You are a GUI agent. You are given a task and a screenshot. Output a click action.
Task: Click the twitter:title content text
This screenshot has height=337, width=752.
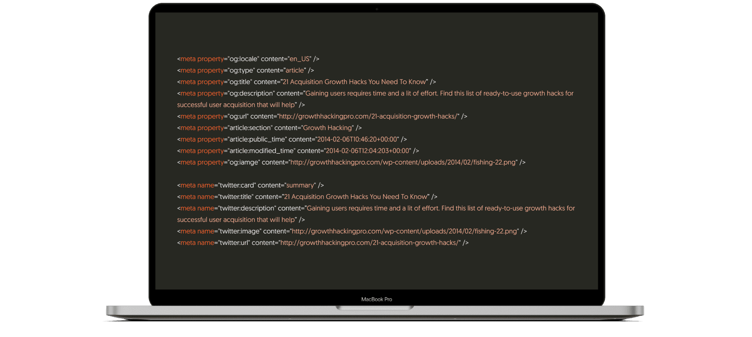pyautogui.click(x=356, y=196)
